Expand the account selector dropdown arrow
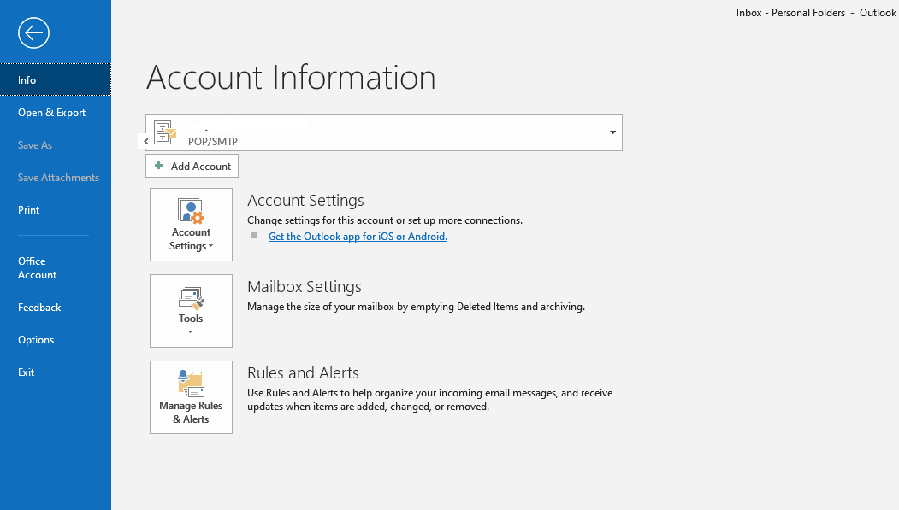Viewport: 899px width, 510px height. (612, 132)
